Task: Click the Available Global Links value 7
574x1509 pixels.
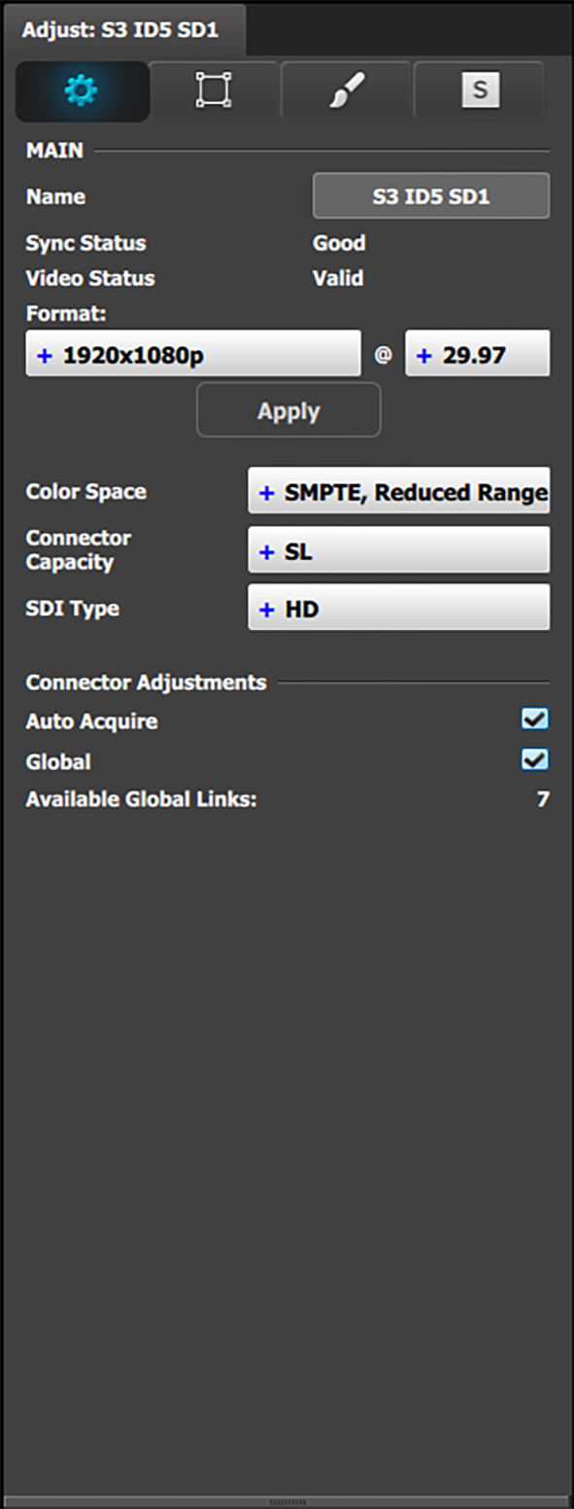Action: 543,800
